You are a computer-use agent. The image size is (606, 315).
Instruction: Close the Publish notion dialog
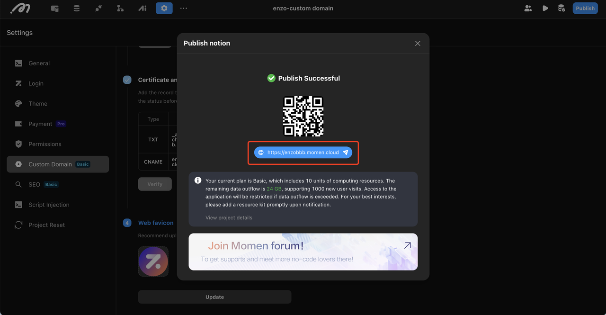coord(418,43)
